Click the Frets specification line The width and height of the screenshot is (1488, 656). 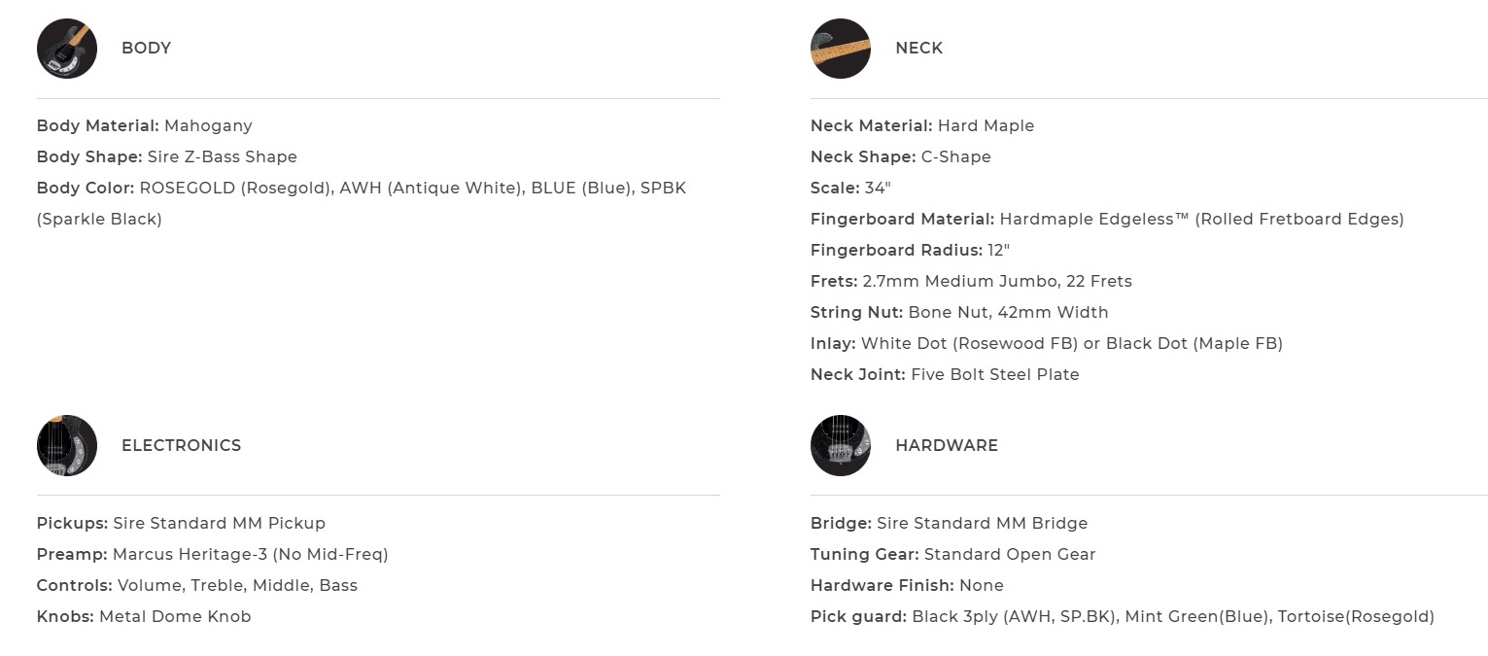tap(971, 282)
